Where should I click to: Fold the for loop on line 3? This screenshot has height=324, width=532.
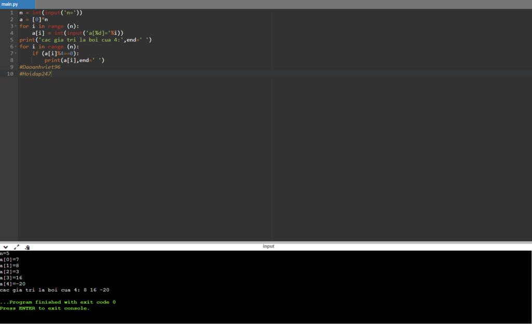[16, 26]
